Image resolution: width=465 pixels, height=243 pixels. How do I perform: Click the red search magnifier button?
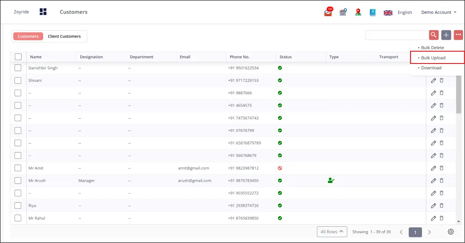(x=433, y=35)
